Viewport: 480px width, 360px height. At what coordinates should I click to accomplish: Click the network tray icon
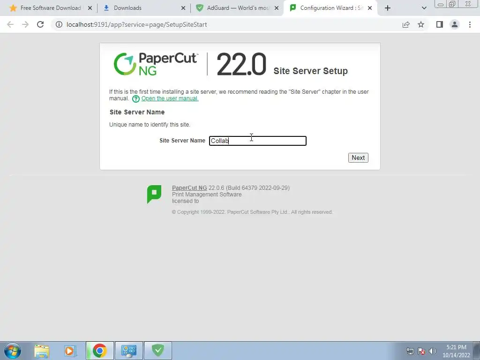[x=410, y=351]
